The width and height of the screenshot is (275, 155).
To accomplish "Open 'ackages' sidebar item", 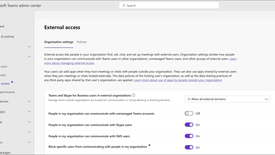I will [x=5, y=153].
